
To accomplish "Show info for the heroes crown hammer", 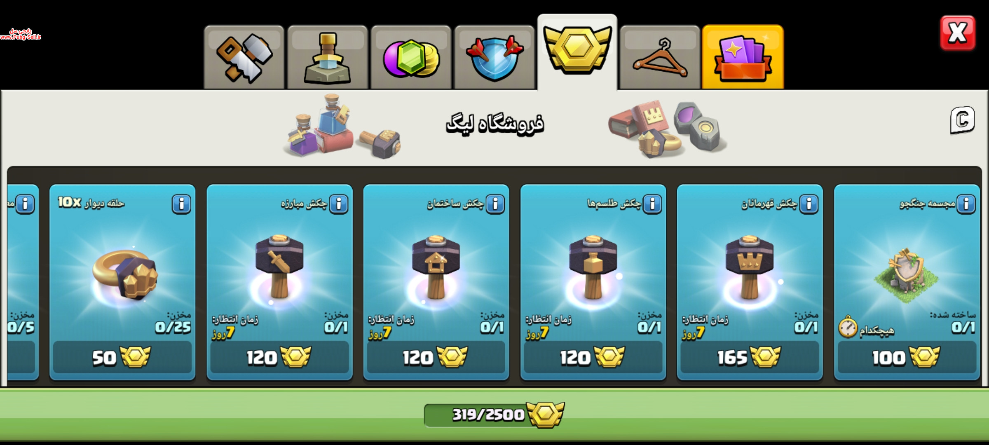I will (809, 204).
